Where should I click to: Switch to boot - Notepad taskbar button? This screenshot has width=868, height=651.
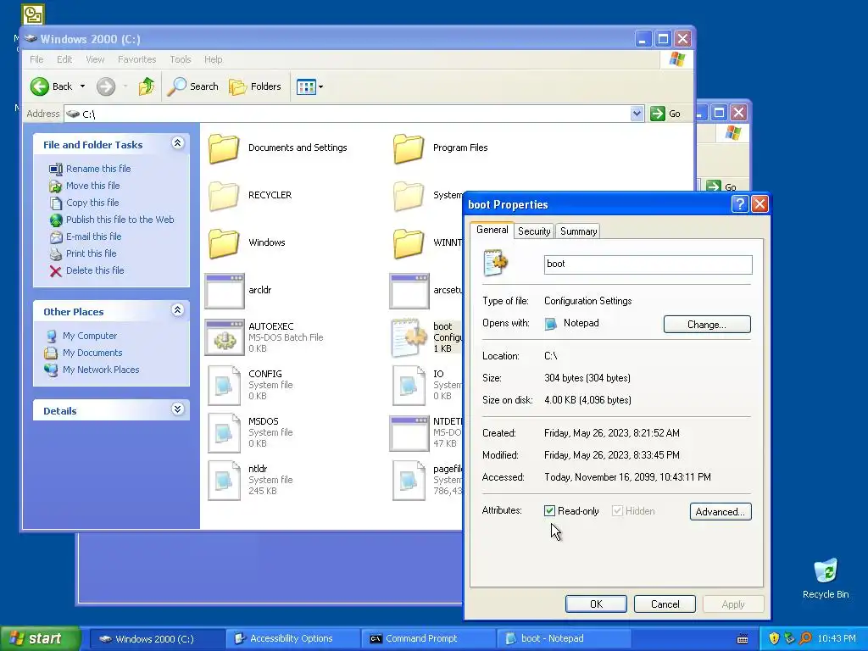pos(564,639)
